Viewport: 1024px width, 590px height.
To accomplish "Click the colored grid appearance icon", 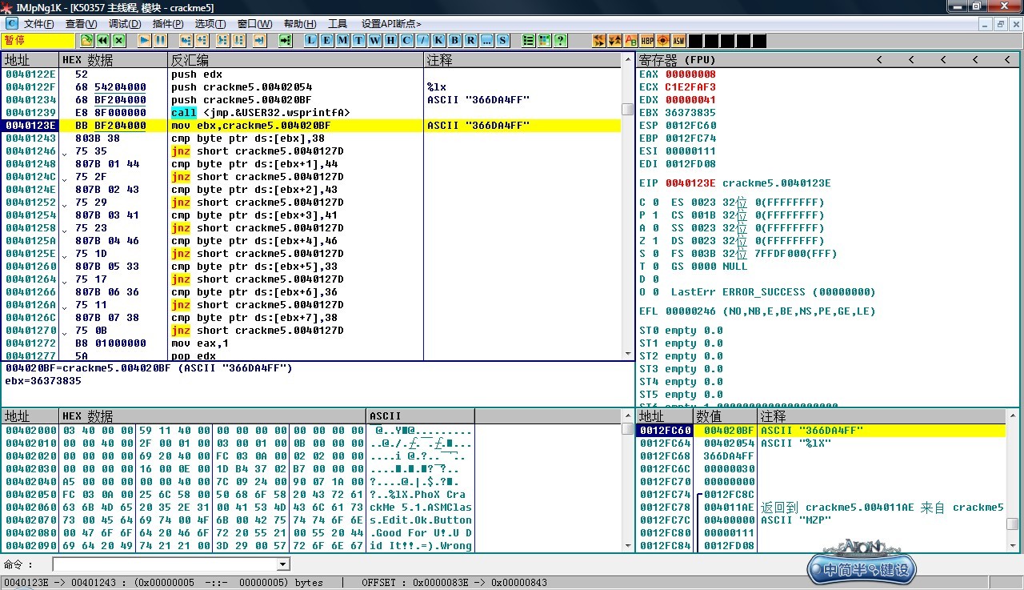I will (x=545, y=40).
